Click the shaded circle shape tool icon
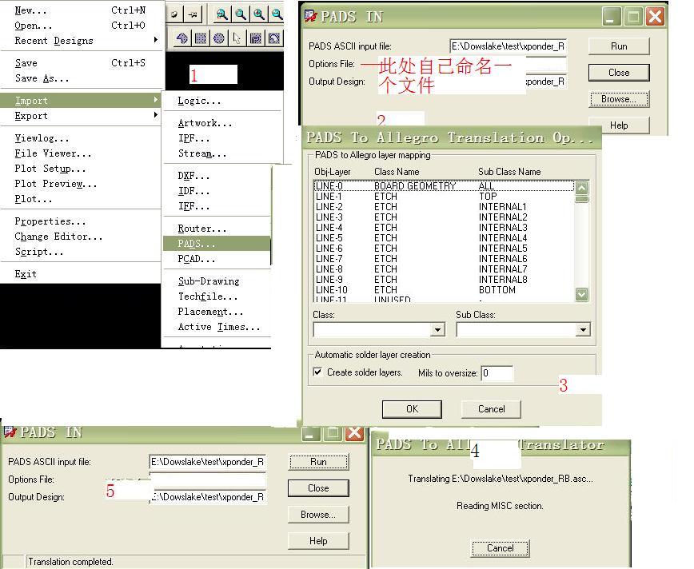Image resolution: width=694 pixels, height=569 pixels. tap(219, 37)
